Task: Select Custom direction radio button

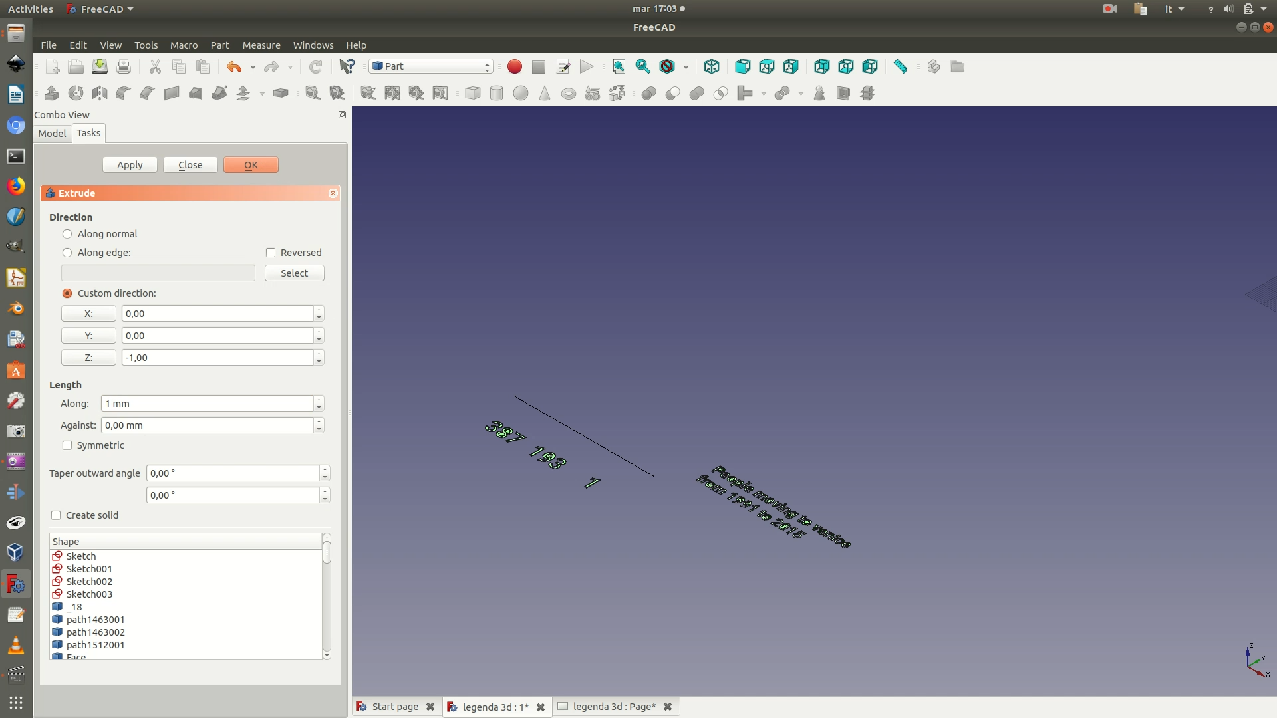Action: click(x=67, y=293)
